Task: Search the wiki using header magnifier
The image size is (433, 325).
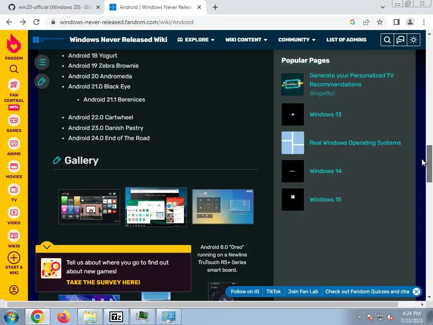Action: pyautogui.click(x=387, y=40)
